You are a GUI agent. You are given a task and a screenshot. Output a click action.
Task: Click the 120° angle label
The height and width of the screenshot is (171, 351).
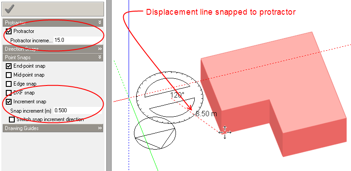(177, 95)
